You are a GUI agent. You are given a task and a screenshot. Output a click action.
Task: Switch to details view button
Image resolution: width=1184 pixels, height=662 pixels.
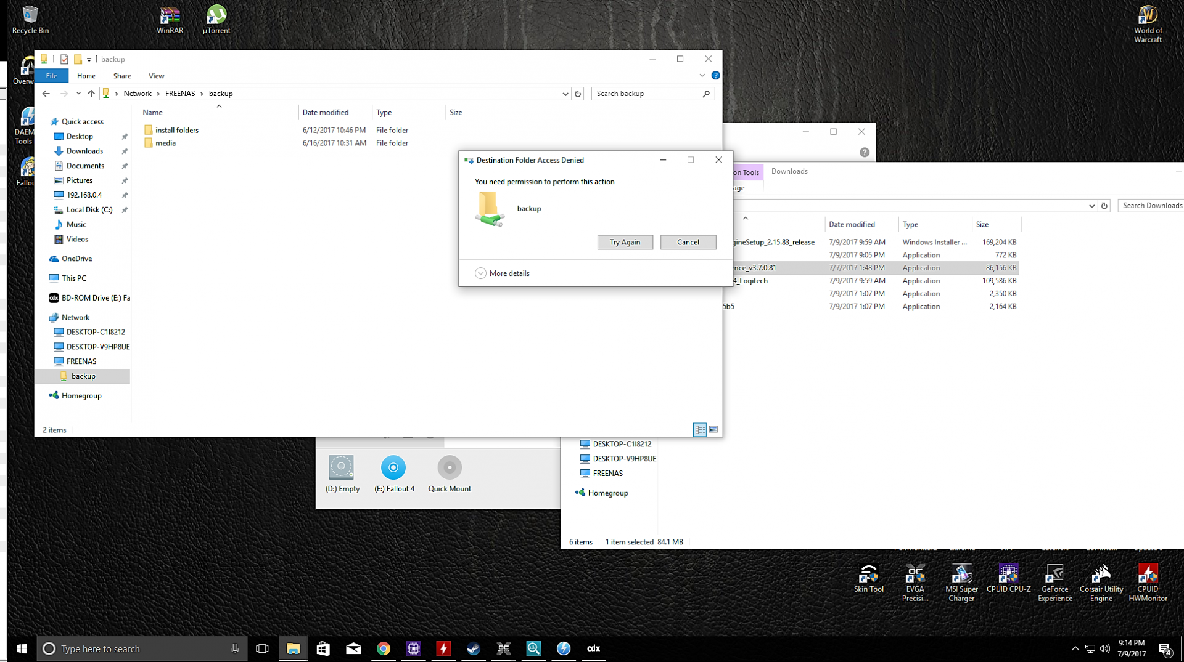[700, 429]
